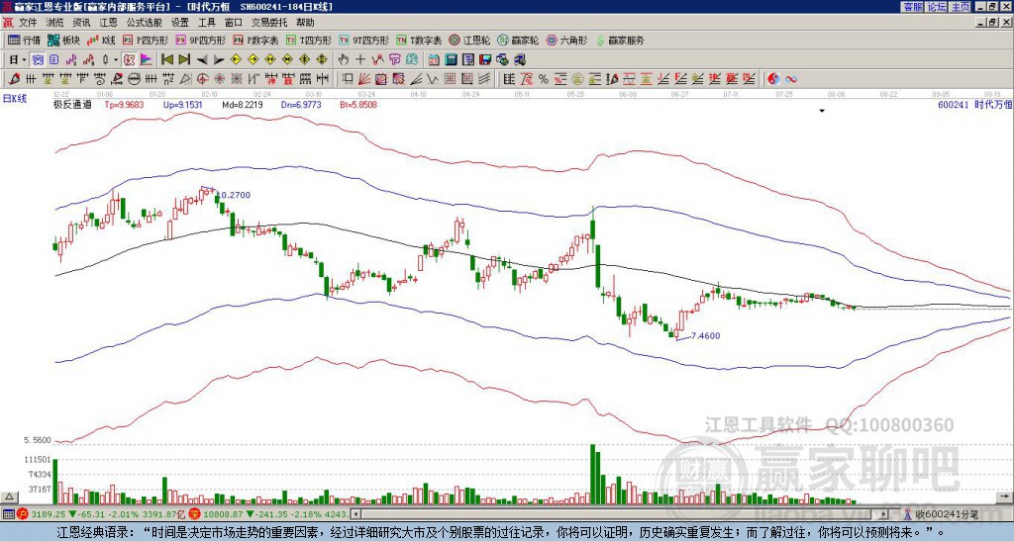Select the zigzag wave line tool
The height and width of the screenshot is (542, 1014).
pyautogui.click(x=431, y=79)
